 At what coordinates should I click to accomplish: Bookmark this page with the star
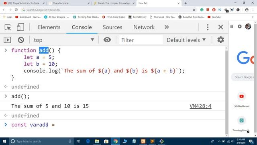click(194, 10)
